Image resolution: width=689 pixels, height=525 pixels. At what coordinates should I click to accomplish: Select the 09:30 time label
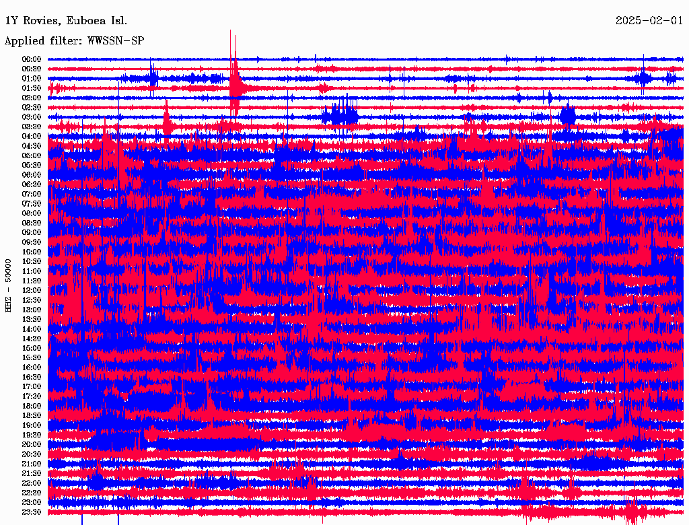coord(32,242)
